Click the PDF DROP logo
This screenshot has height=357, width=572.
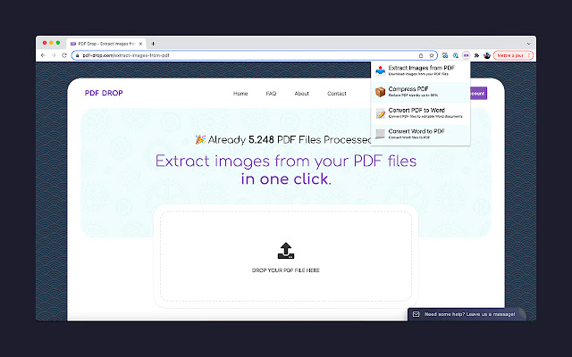[x=104, y=93]
